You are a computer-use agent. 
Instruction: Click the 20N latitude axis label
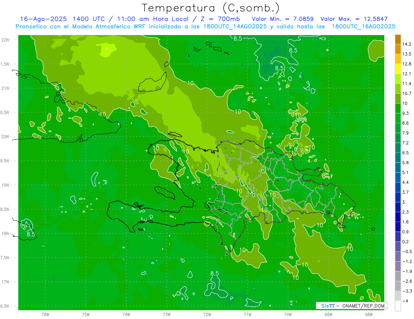click(x=6, y=137)
